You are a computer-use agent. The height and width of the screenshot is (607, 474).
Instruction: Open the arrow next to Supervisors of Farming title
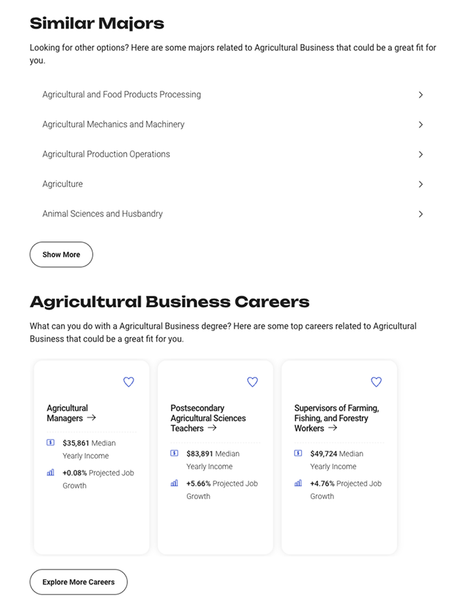pyautogui.click(x=333, y=429)
